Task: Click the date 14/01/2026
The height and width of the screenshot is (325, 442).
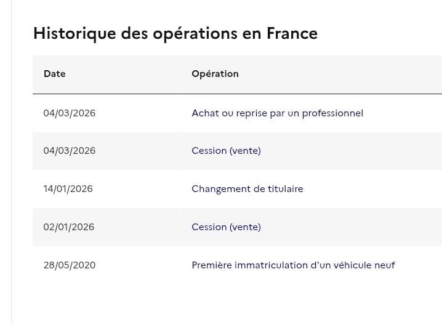Action: click(x=68, y=188)
